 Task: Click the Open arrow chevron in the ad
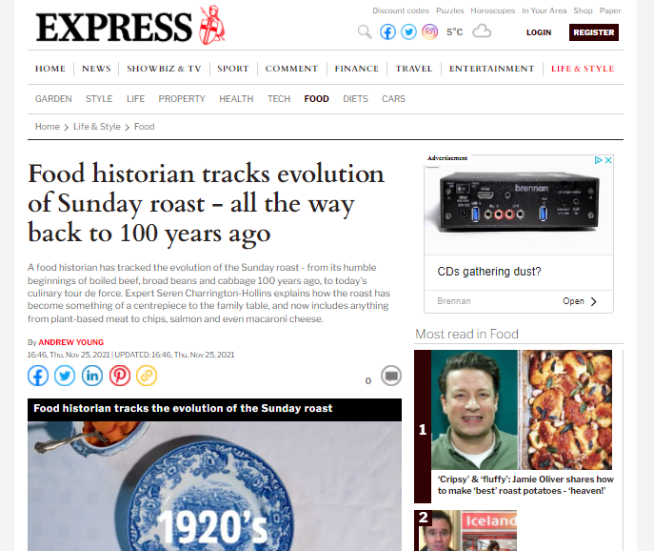point(594,301)
